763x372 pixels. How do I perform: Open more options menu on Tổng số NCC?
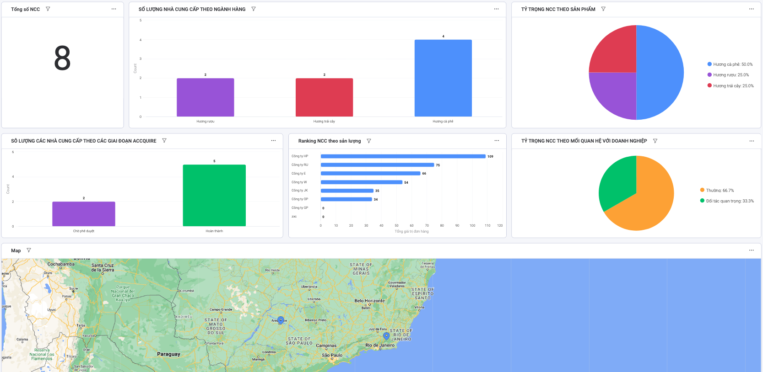coord(114,9)
